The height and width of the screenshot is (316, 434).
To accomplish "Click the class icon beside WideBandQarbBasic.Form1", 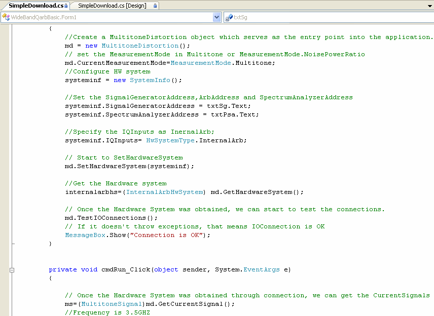I will [6, 17].
